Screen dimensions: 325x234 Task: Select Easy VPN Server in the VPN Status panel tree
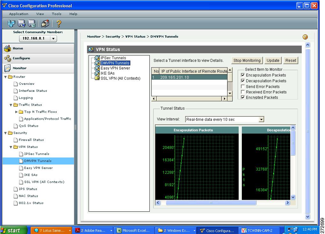click(x=115, y=68)
